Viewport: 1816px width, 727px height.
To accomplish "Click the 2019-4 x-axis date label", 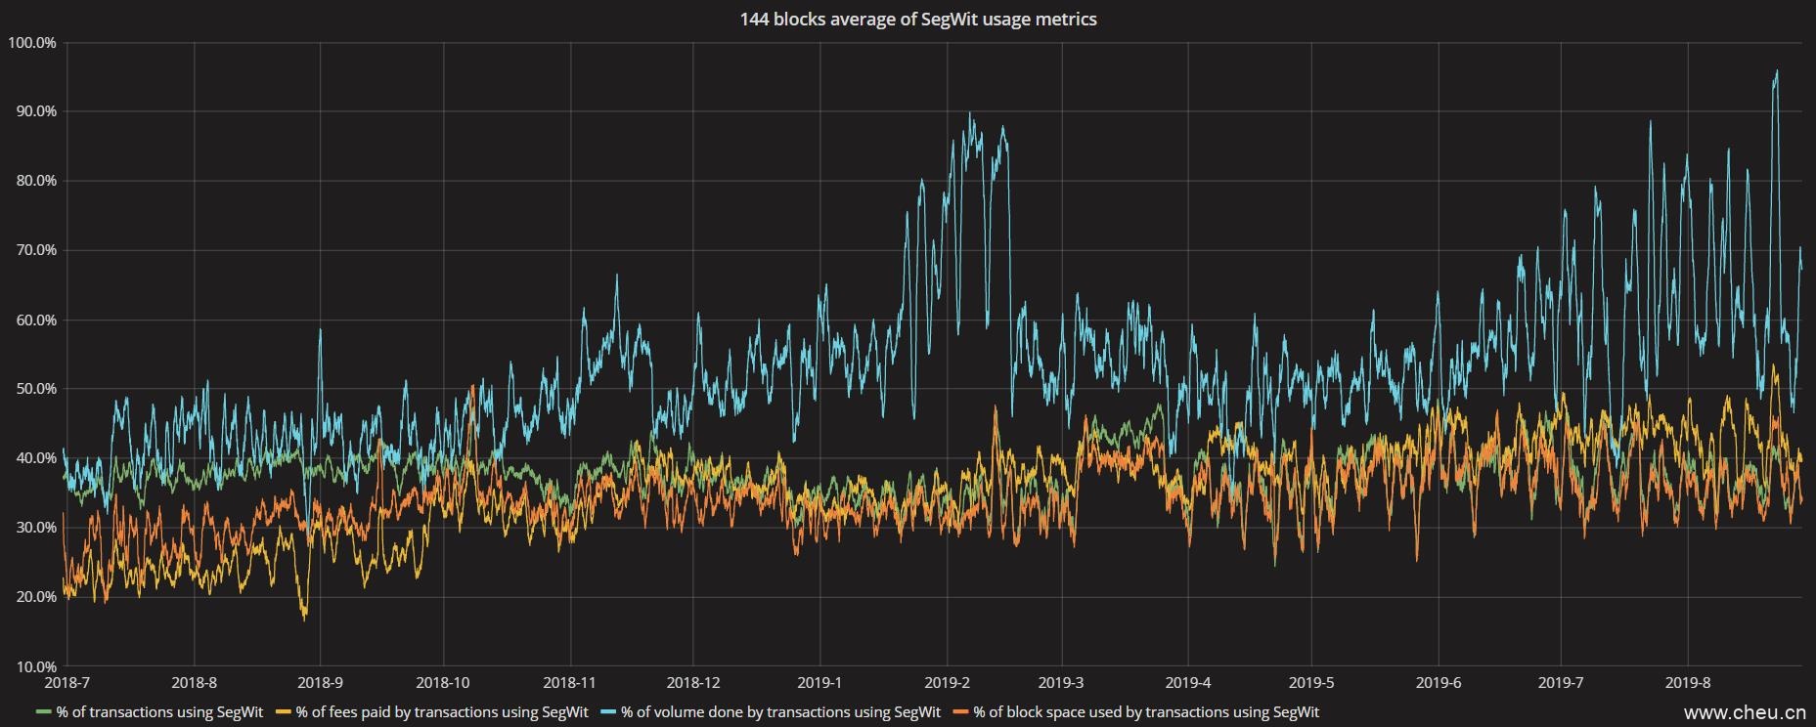I will pyautogui.click(x=1188, y=682).
